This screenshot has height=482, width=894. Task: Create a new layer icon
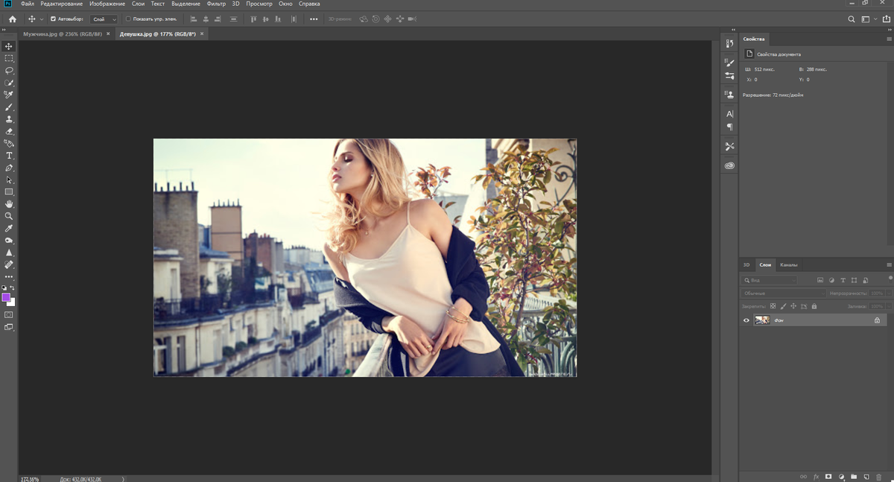(x=866, y=476)
